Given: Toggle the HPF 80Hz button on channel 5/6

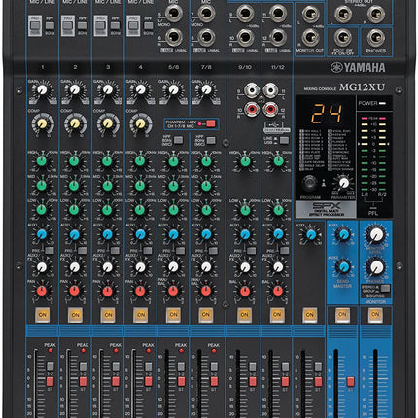Looking at the screenshot, I should coord(178,140).
